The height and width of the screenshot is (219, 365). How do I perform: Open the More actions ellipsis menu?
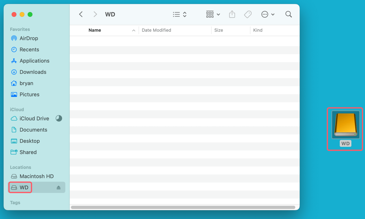268,14
